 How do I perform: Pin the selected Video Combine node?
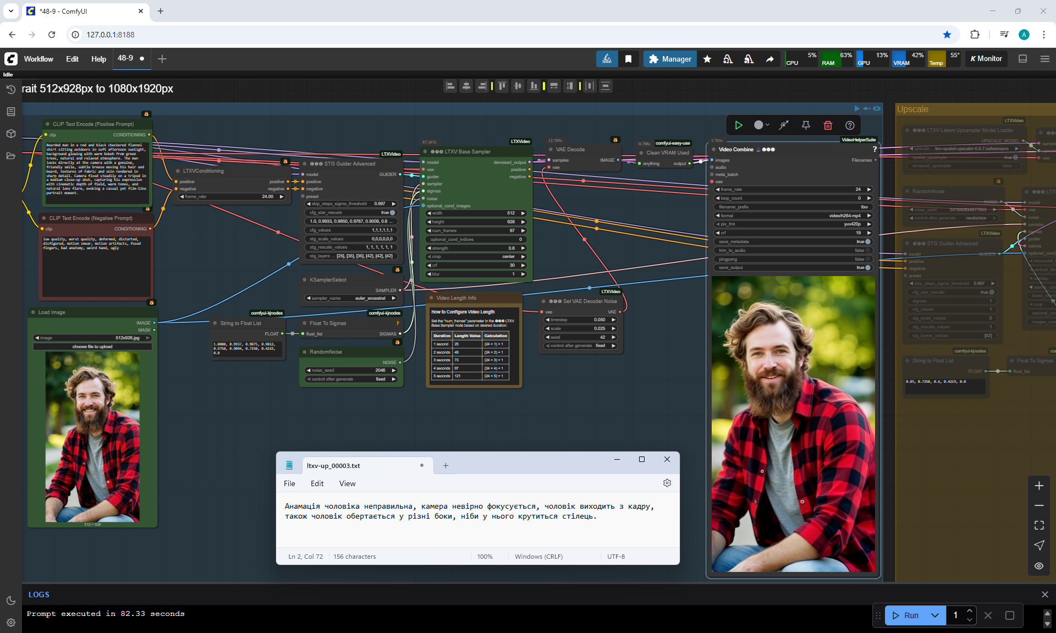(x=806, y=125)
